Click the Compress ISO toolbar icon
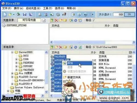137x103 pixels. pos(46,15)
